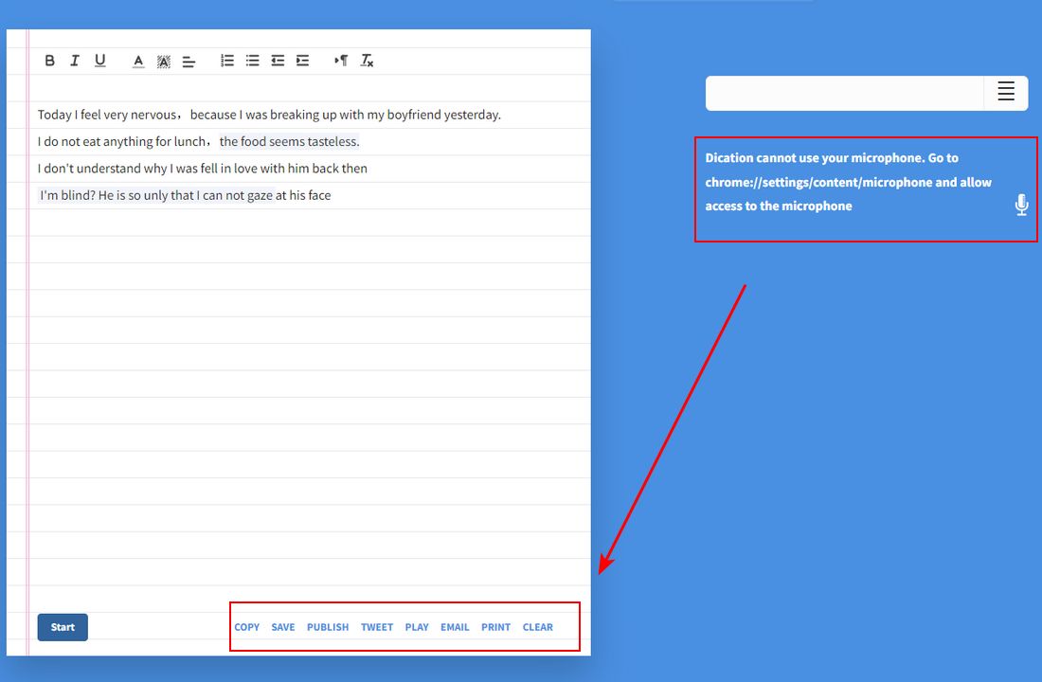This screenshot has width=1042, height=682.
Task: Open the text color picker
Action: (138, 62)
